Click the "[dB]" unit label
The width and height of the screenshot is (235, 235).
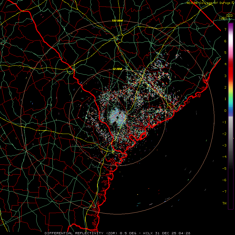(x=223, y=18)
